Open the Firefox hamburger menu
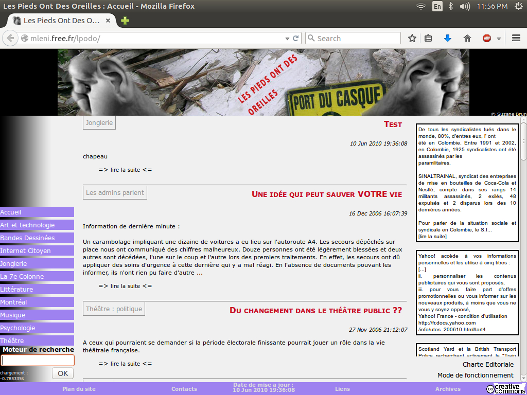The height and width of the screenshot is (395, 527). 516,38
